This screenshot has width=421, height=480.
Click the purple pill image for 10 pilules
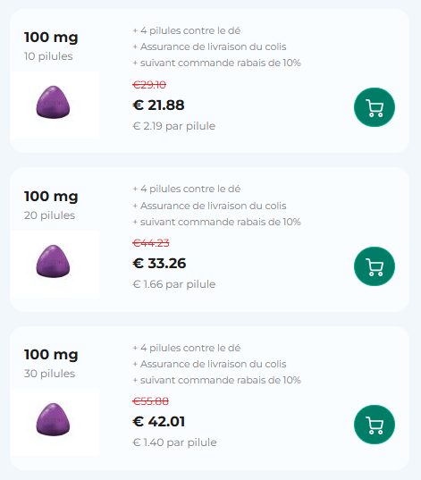point(53,102)
